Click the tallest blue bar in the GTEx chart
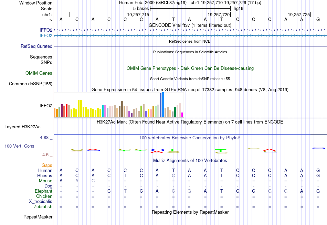Viewport: 327px width, 225px height. click(x=163, y=105)
